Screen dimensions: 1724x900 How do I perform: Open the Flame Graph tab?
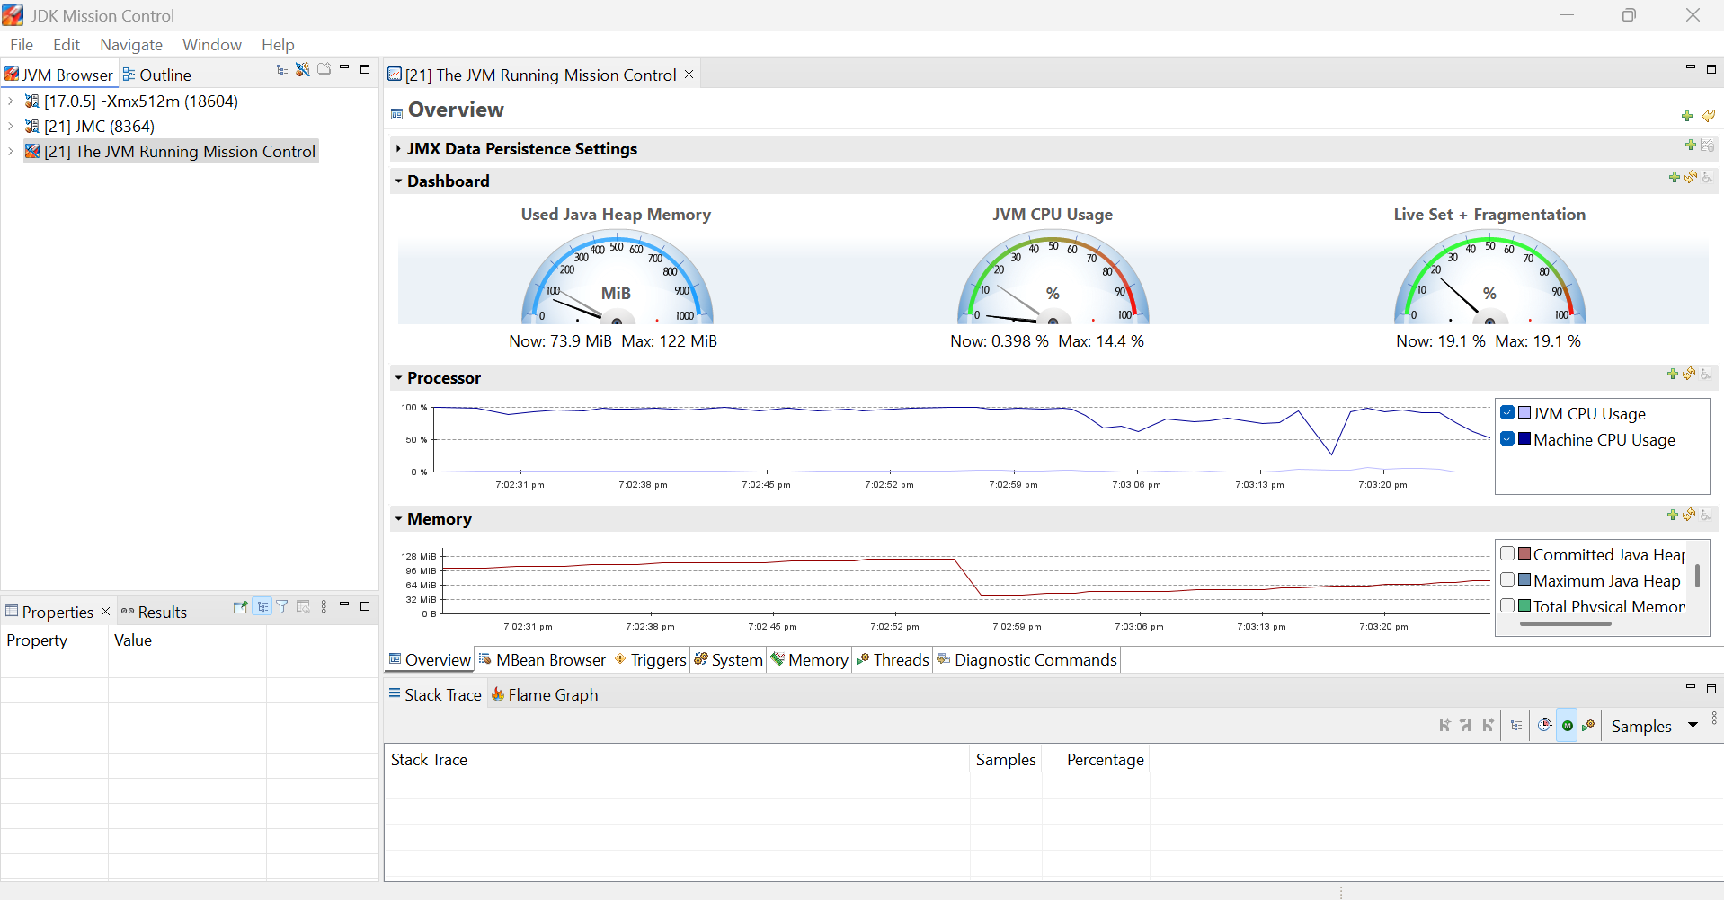coord(545,695)
